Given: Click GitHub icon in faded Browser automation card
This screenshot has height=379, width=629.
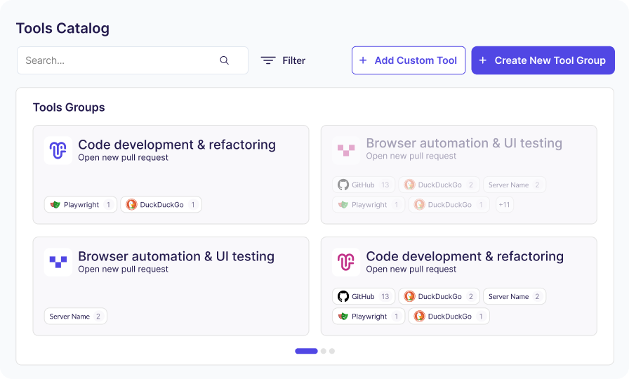Looking at the screenshot, I should click(343, 185).
